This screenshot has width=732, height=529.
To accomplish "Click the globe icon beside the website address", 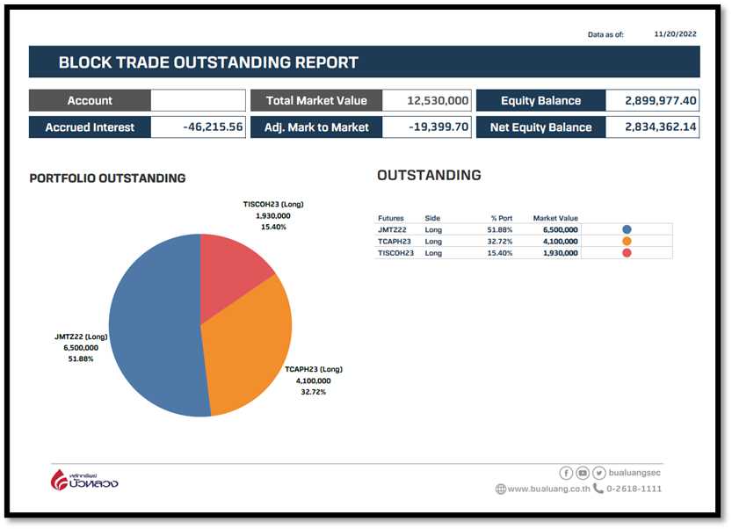I will (x=501, y=489).
